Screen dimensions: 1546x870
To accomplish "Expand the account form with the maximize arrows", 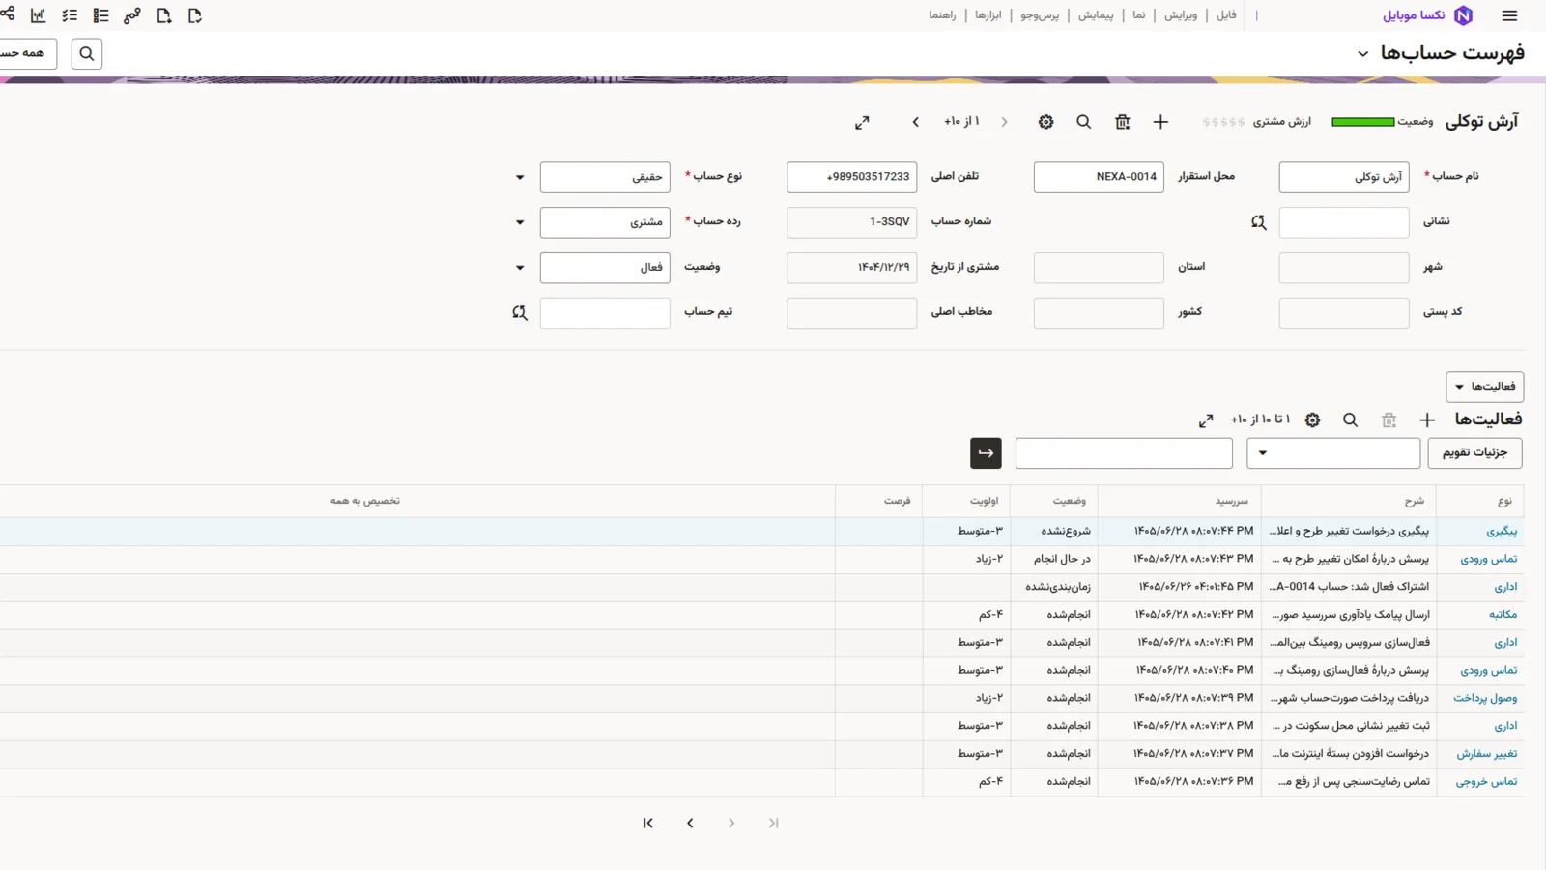I will pos(862,122).
